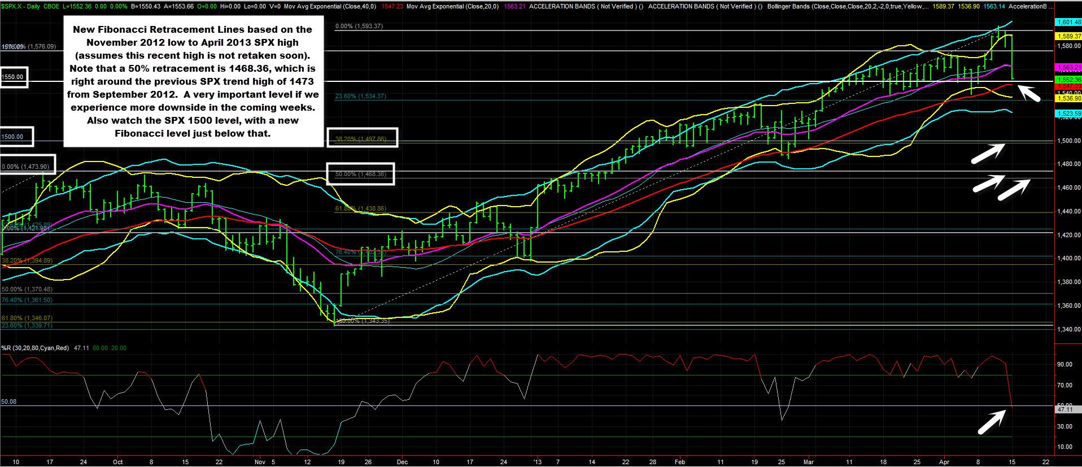Select Mov Avg Exponential (Close,40,0) label
This screenshot has width=1082, height=467.
[331, 6]
